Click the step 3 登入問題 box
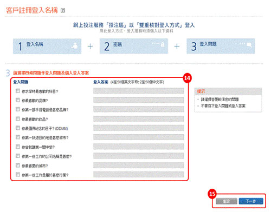The height and width of the screenshot is (212, 271). (221, 46)
